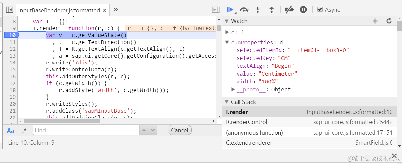Collapse the Call Stack section

(227, 102)
